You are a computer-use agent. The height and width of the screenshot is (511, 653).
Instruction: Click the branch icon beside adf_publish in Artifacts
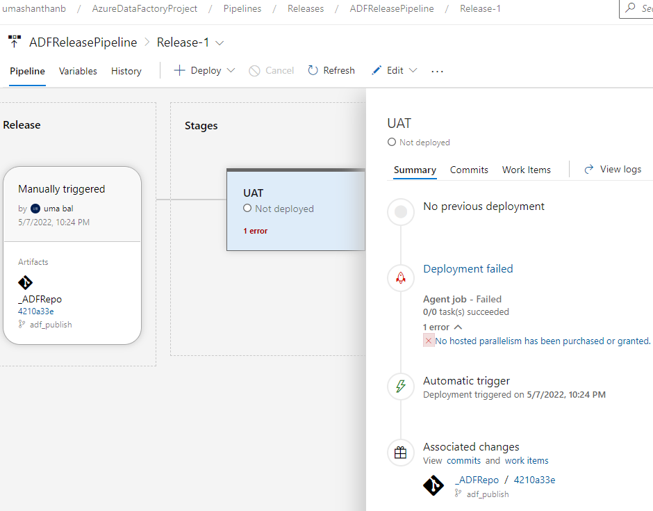[22, 324]
